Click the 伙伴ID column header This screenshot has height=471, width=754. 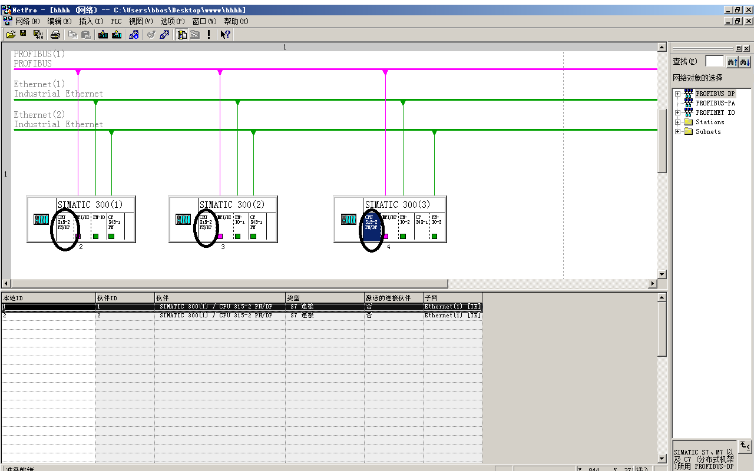[x=125, y=298]
